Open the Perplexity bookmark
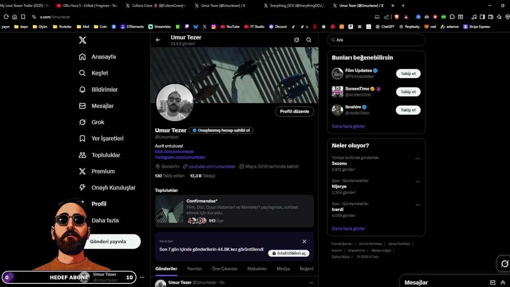The image size is (510, 287). [x=409, y=27]
